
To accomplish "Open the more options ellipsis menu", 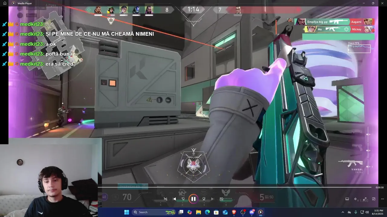I will [x=382, y=199].
